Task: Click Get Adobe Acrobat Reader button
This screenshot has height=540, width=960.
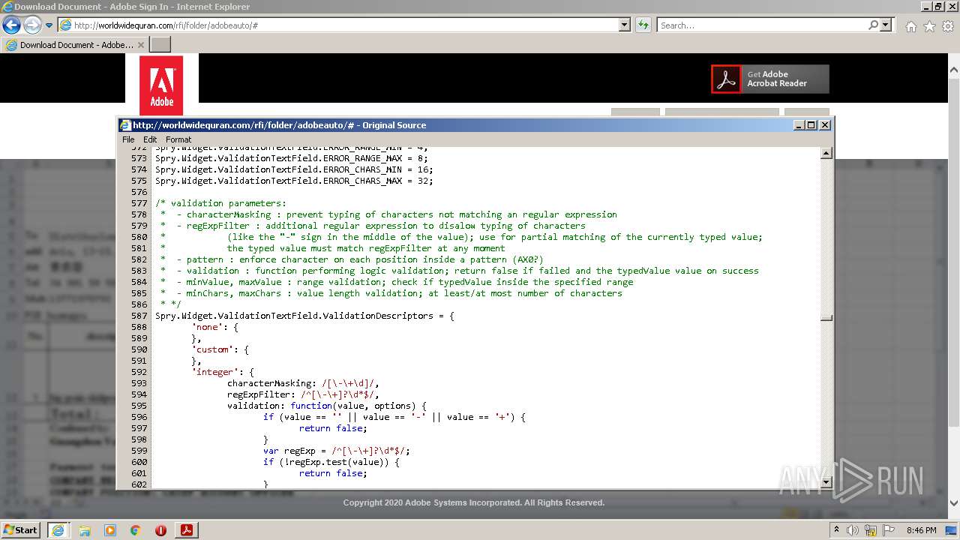Action: click(x=770, y=79)
